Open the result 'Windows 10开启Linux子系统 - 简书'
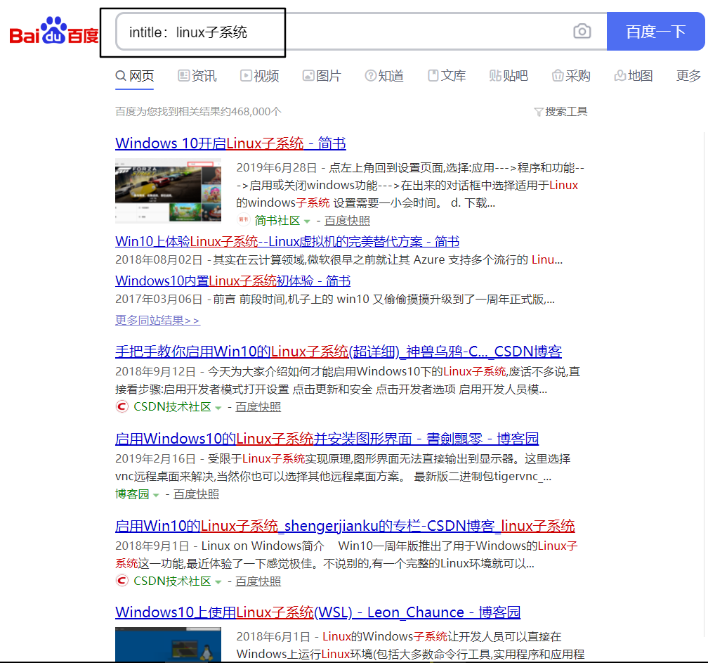The width and height of the screenshot is (708, 663). coord(230,143)
